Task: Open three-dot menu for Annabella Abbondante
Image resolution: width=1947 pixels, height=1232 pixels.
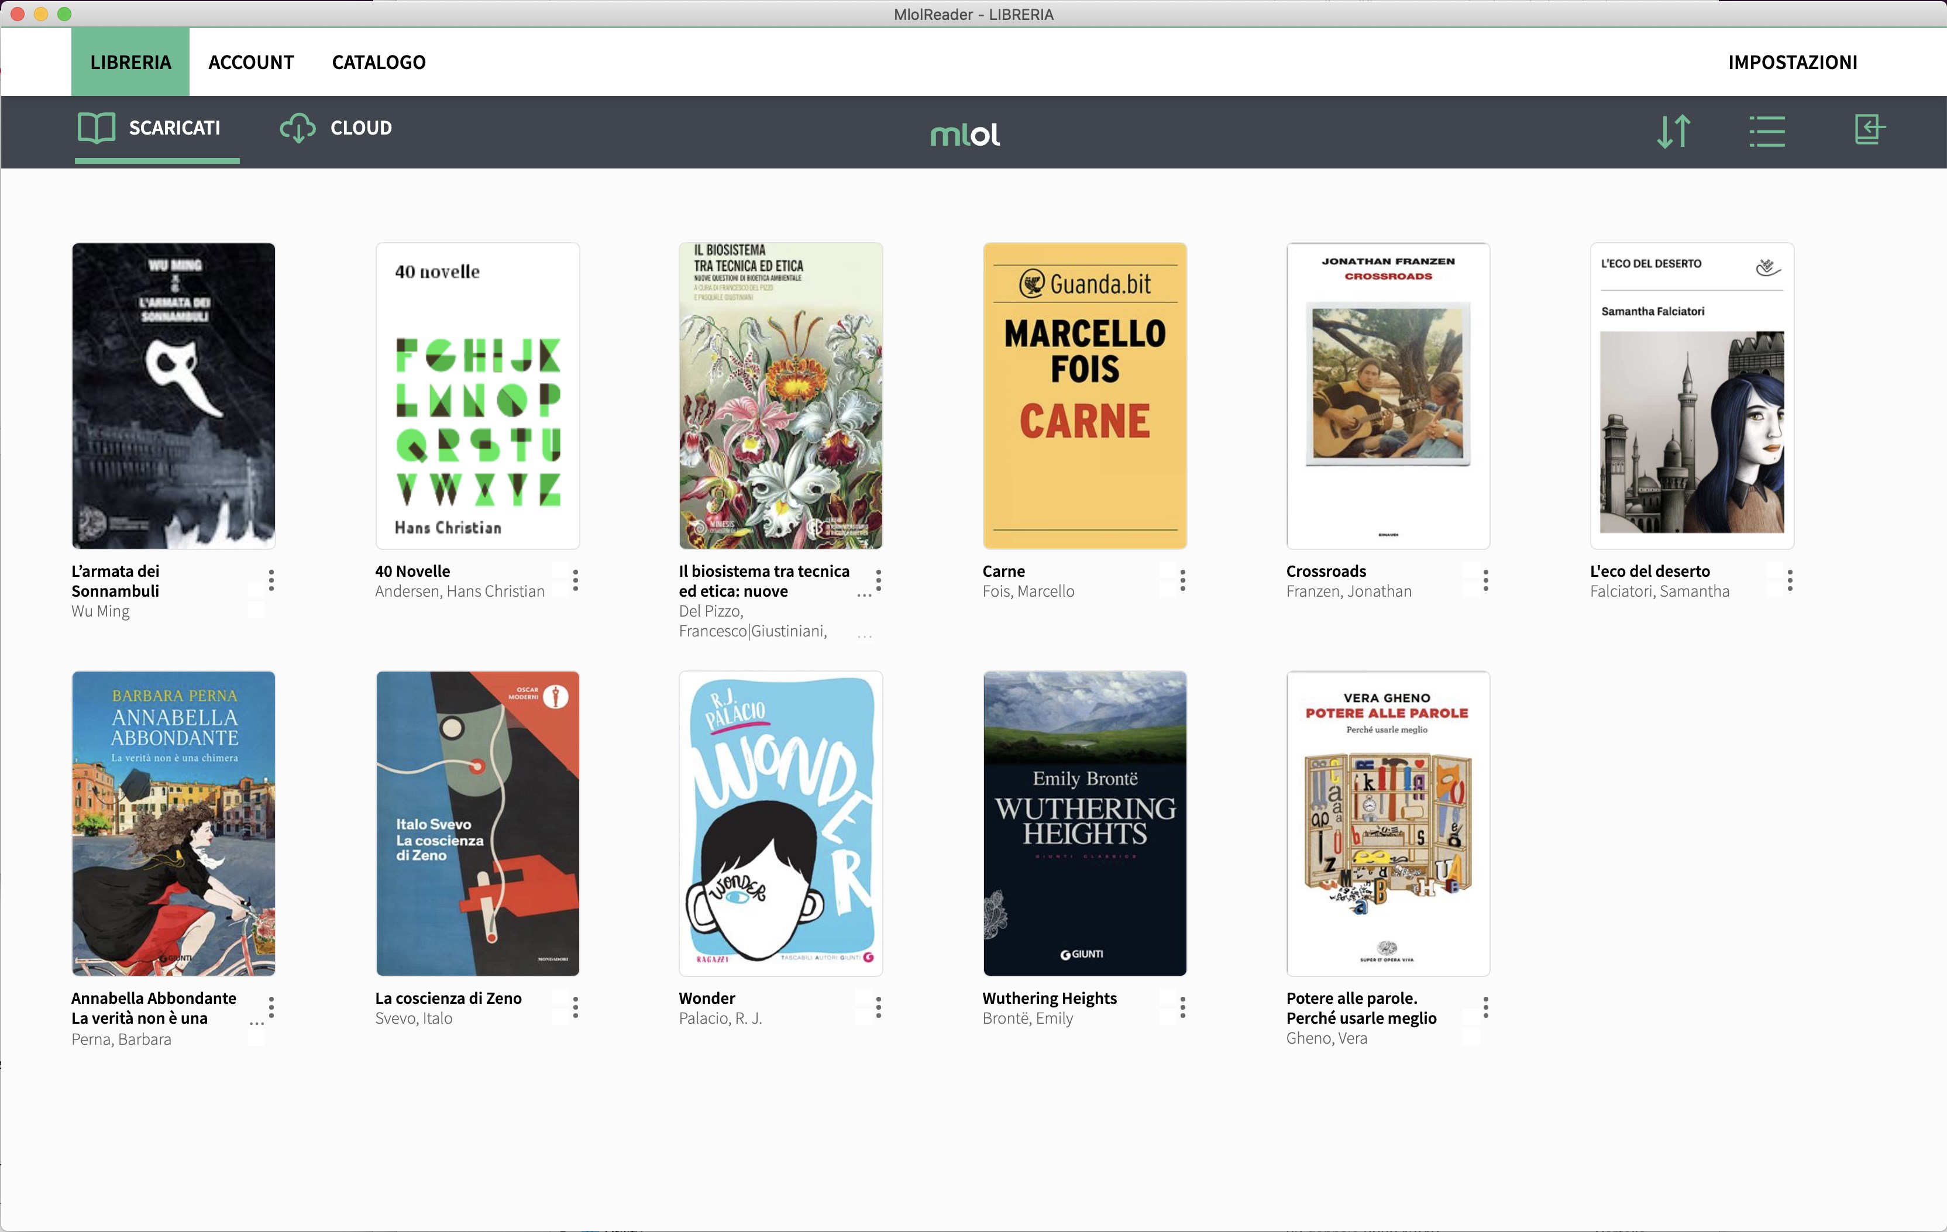Action: [x=271, y=1007]
